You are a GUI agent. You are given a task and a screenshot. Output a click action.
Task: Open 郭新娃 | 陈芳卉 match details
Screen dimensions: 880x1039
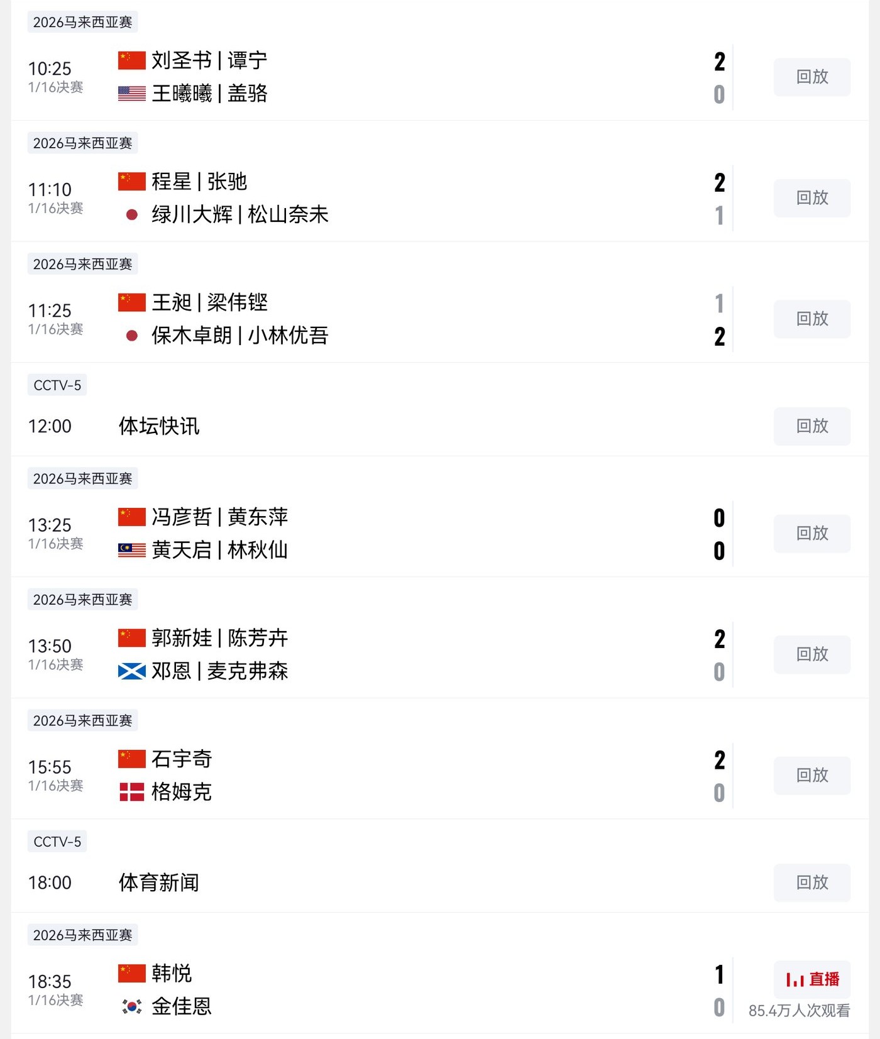coord(219,638)
